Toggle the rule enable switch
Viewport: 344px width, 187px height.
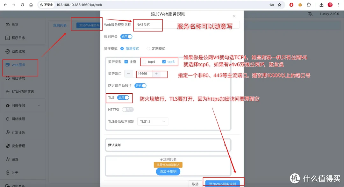pyautogui.click(x=126, y=37)
